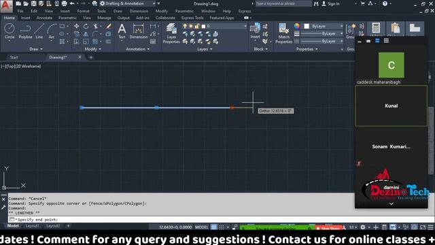Expand the Block panel

coord(261,49)
